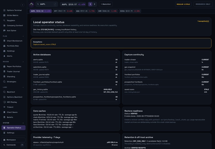The height and width of the screenshot is (149, 215).
Task: Click the app logo beside search
Action: point(31,4)
